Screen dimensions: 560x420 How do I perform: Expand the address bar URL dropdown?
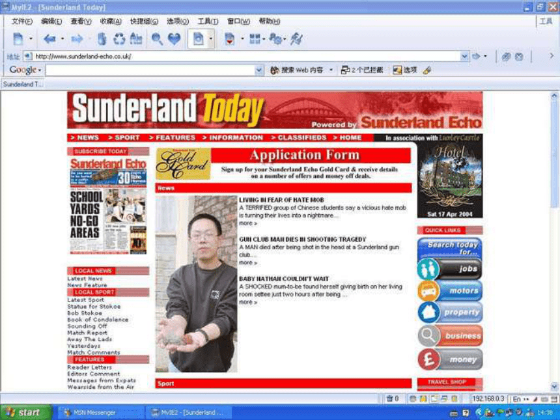(x=464, y=57)
